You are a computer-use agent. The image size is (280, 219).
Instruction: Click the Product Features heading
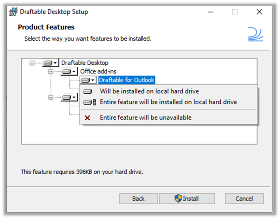coord(46,27)
